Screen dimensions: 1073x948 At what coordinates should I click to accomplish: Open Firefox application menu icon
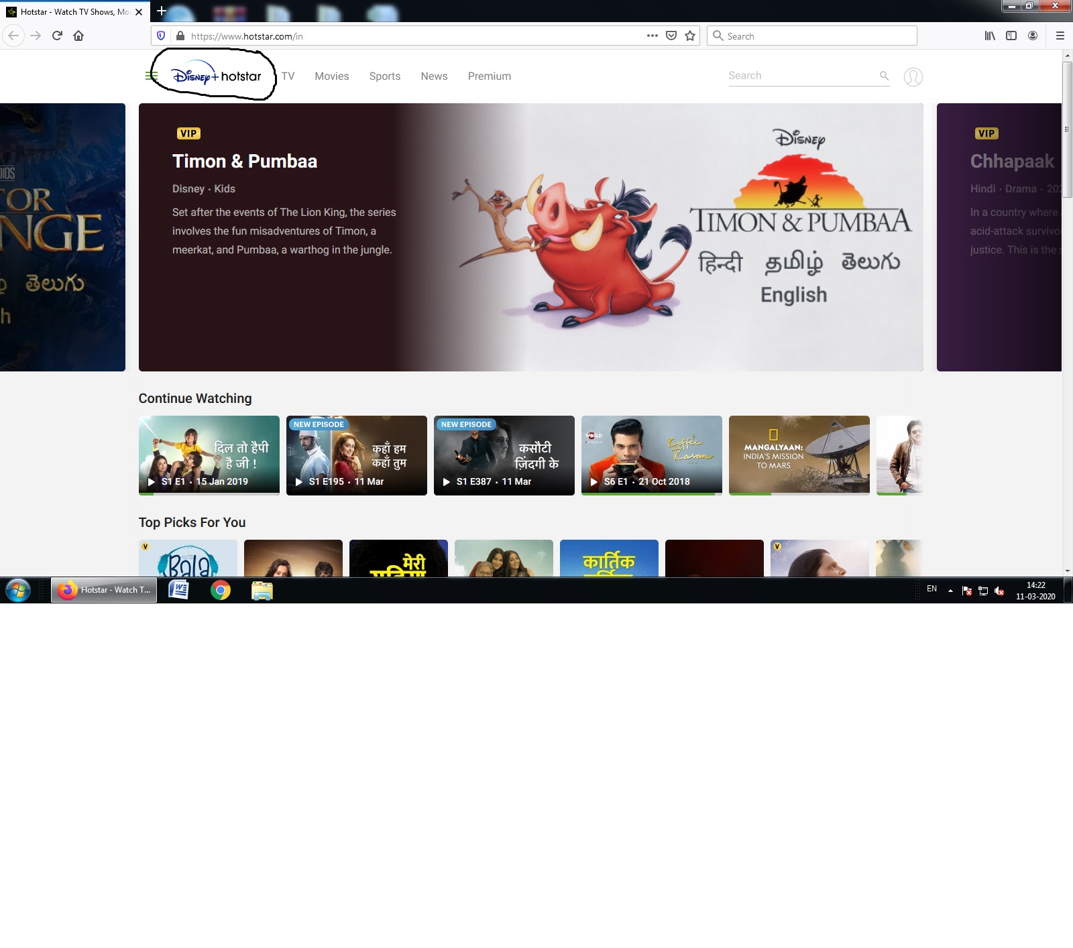(1060, 36)
